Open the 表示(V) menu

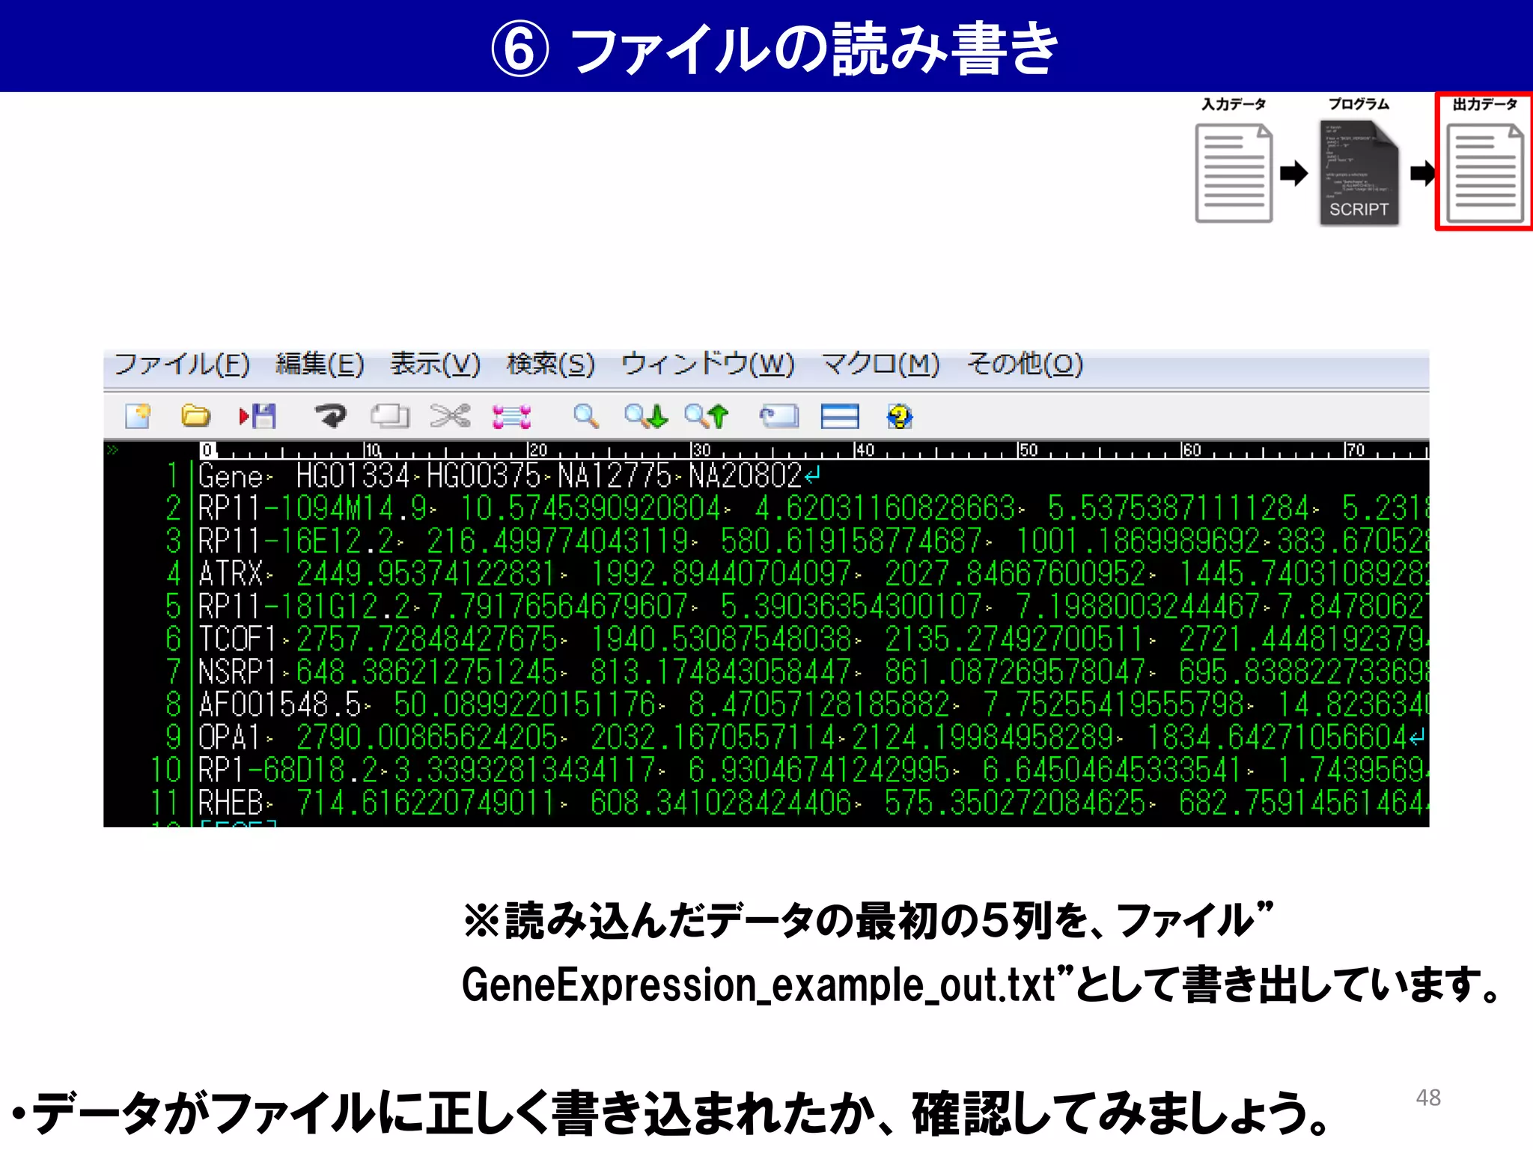click(x=435, y=365)
